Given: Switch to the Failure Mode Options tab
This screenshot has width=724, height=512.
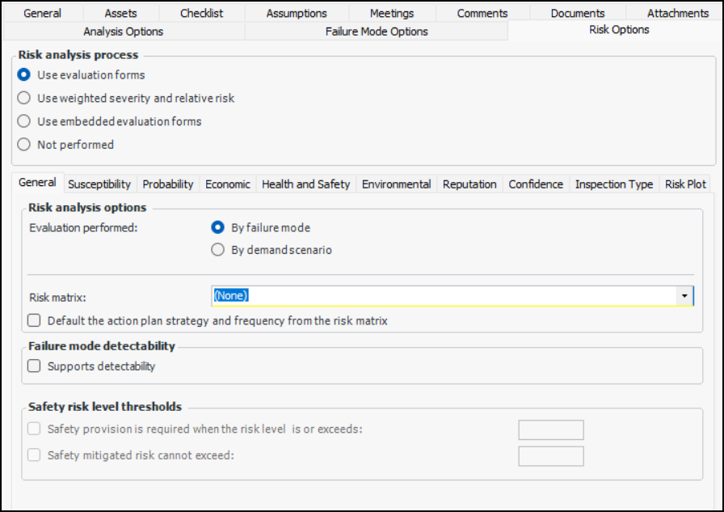Looking at the screenshot, I should (377, 32).
